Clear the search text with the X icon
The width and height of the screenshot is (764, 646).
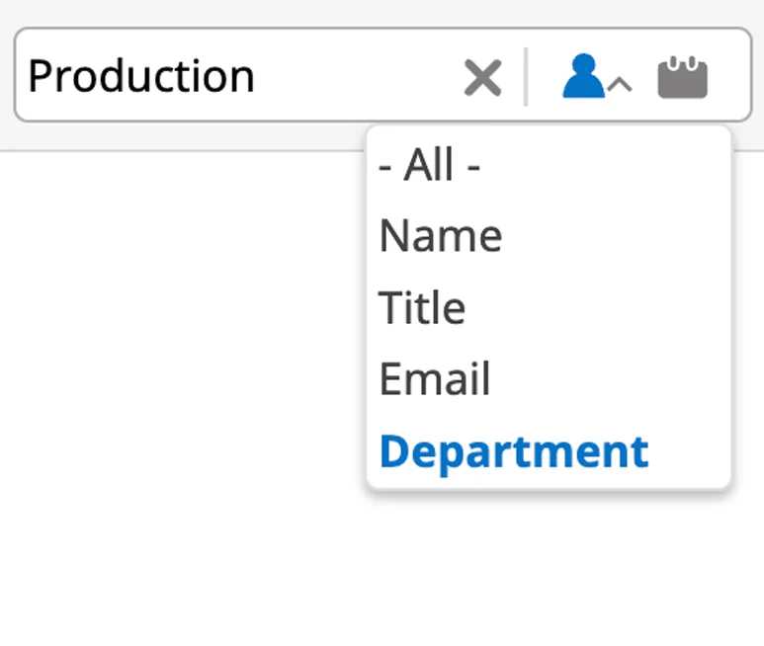coord(482,77)
